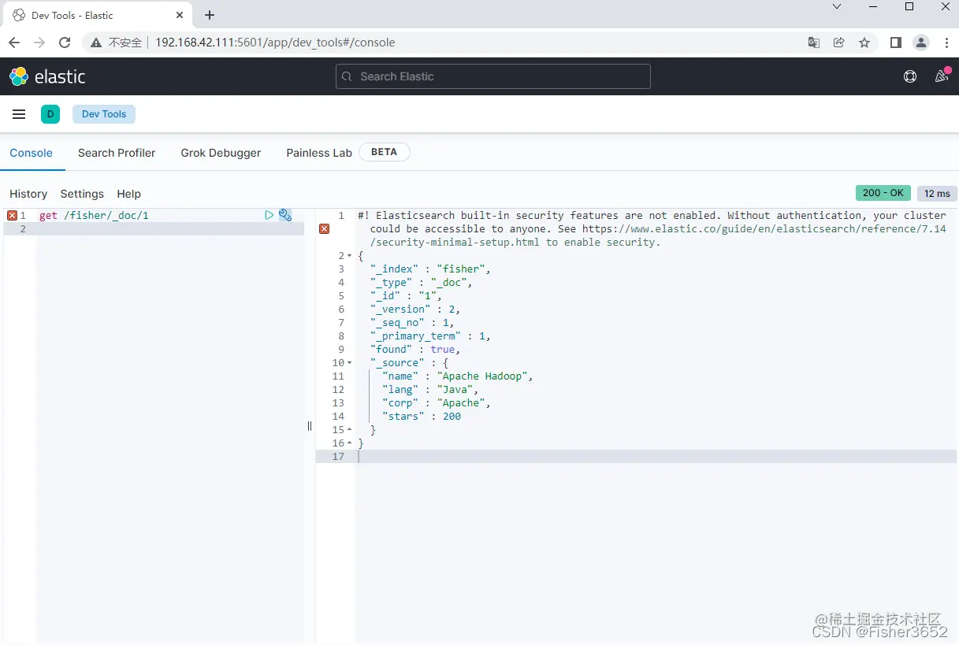The width and height of the screenshot is (959, 645).
Task: Open the Kibana navigation hamburger menu
Action: click(x=19, y=114)
